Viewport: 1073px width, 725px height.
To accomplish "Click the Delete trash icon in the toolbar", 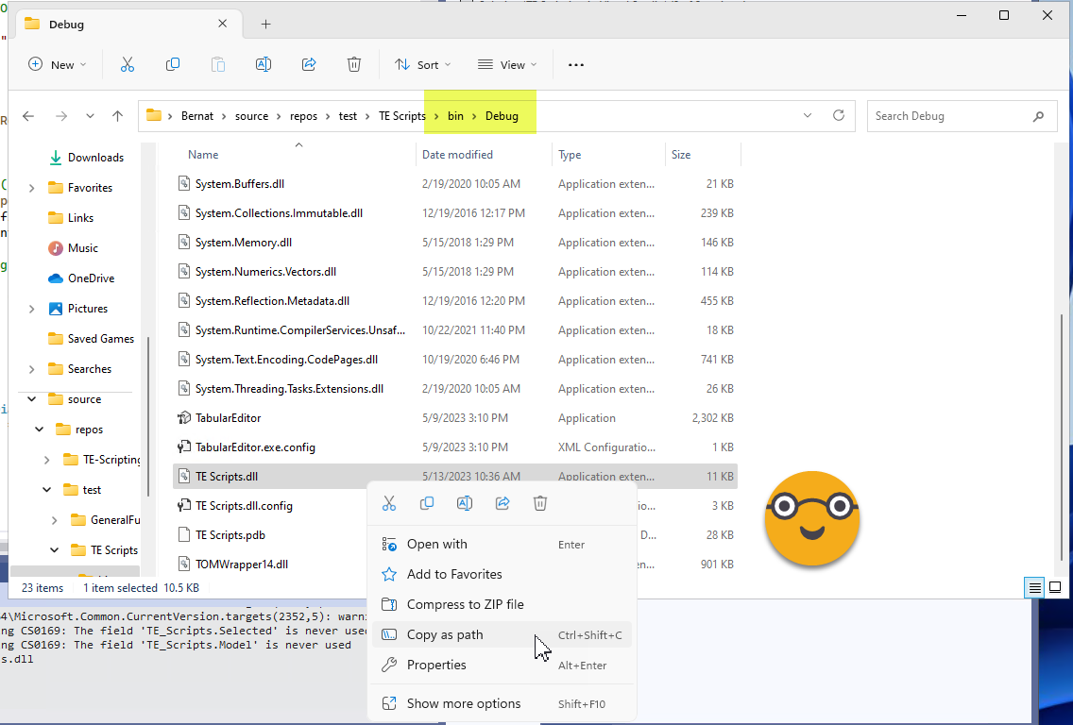I will 354,64.
